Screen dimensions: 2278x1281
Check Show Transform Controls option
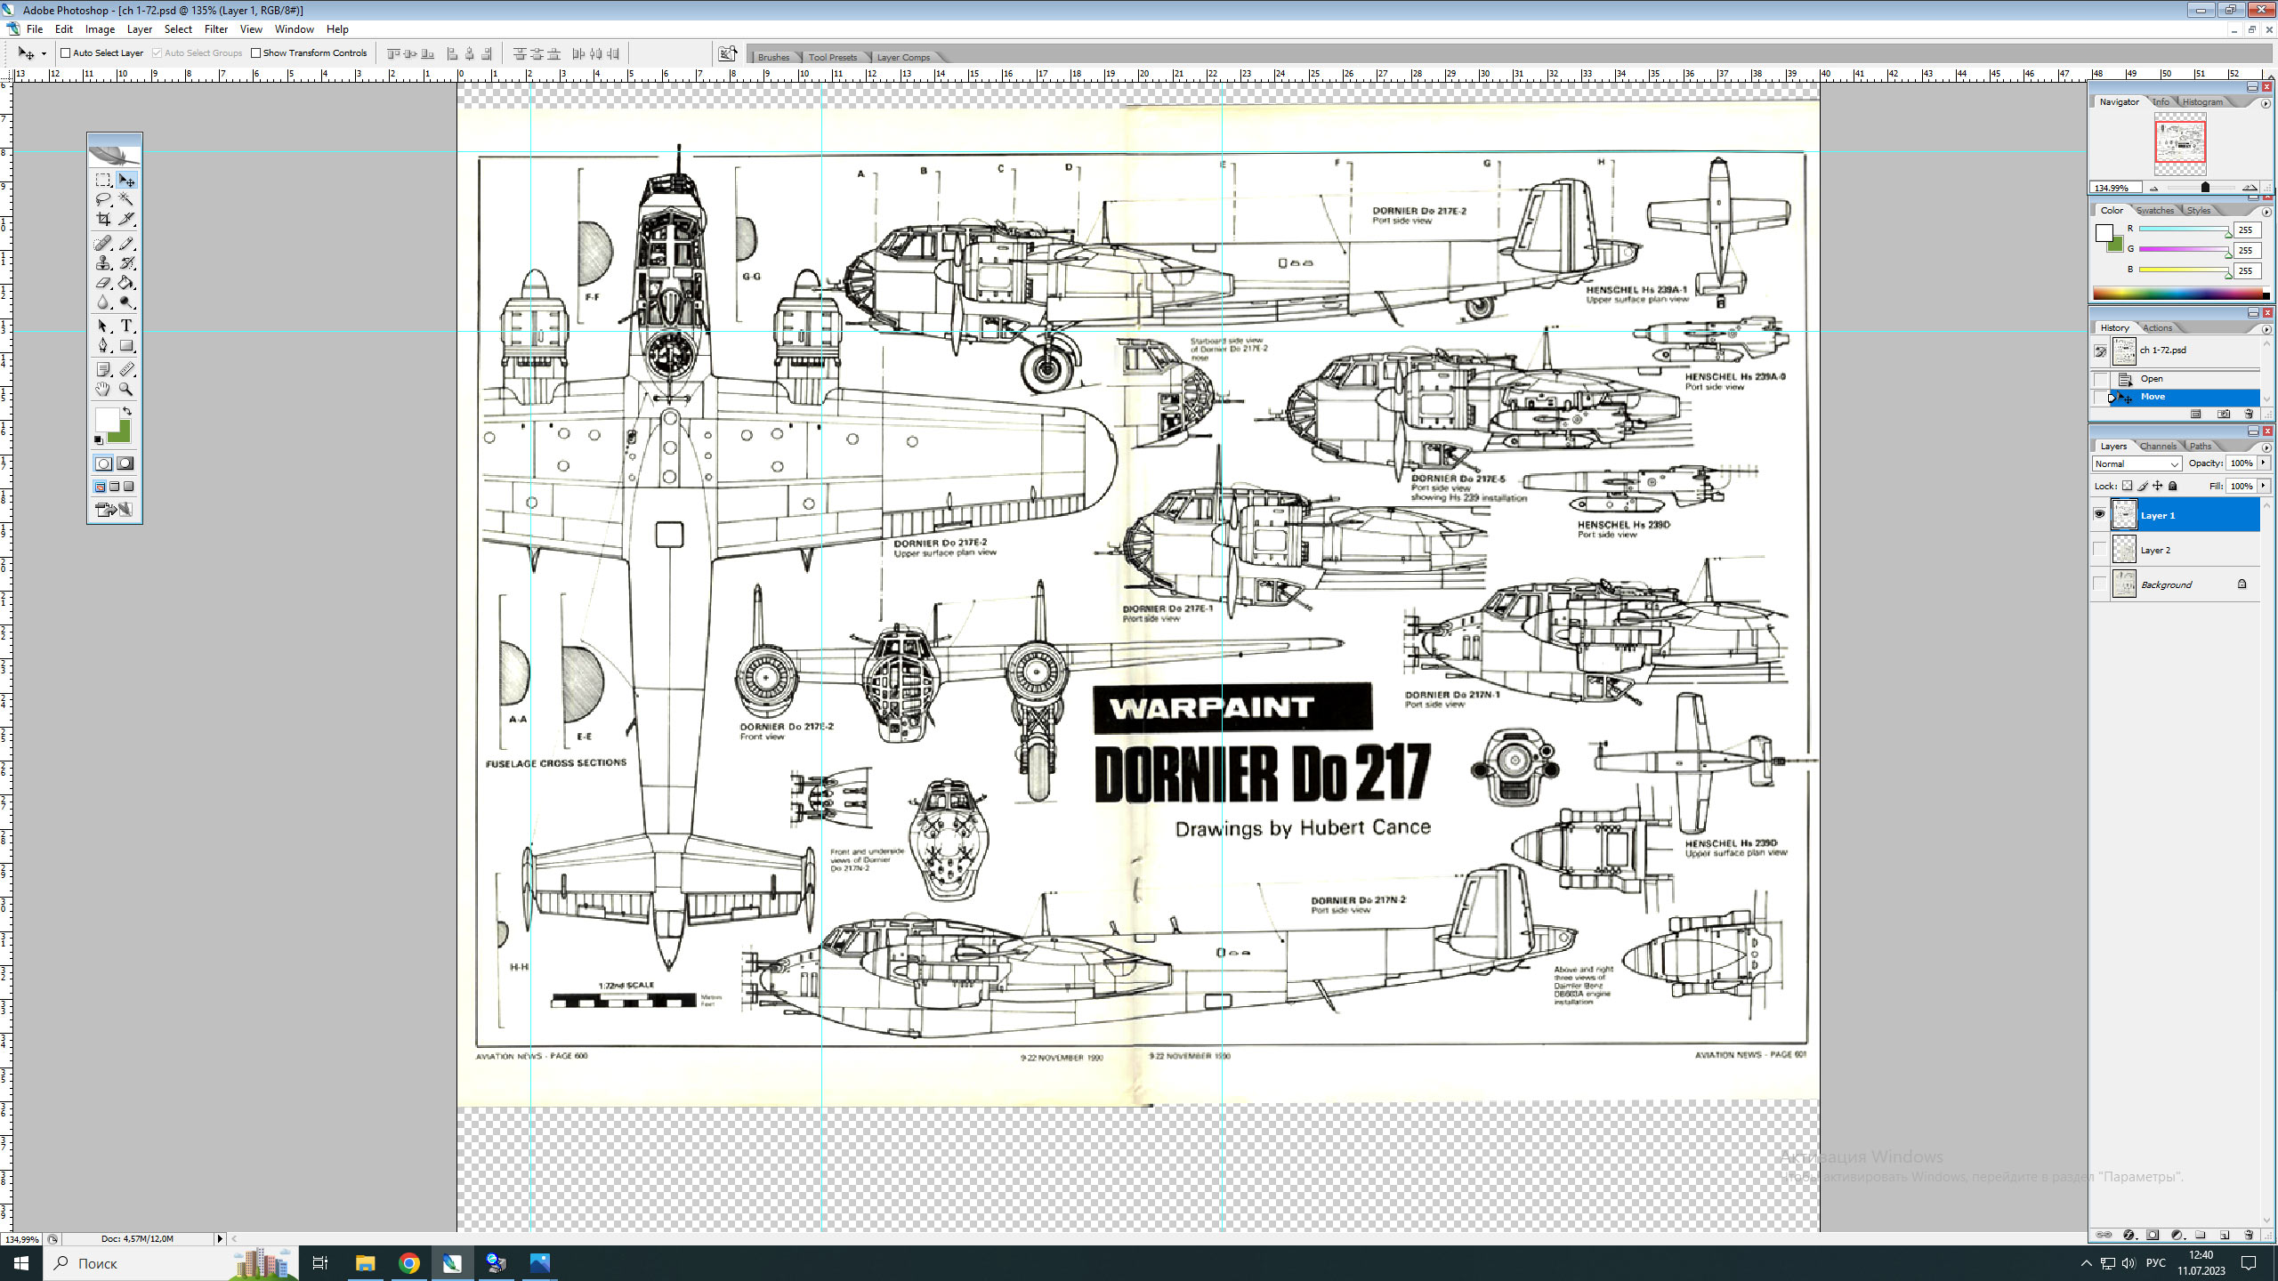click(x=255, y=52)
